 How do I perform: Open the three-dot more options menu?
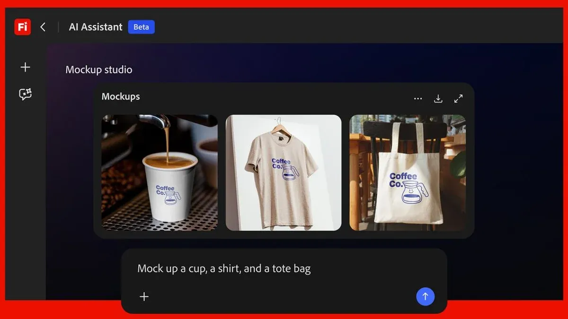point(418,99)
